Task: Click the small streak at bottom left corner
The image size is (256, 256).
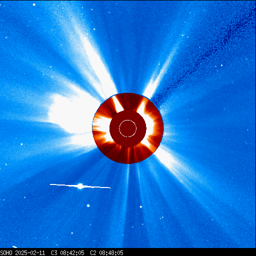Action: coord(14,247)
